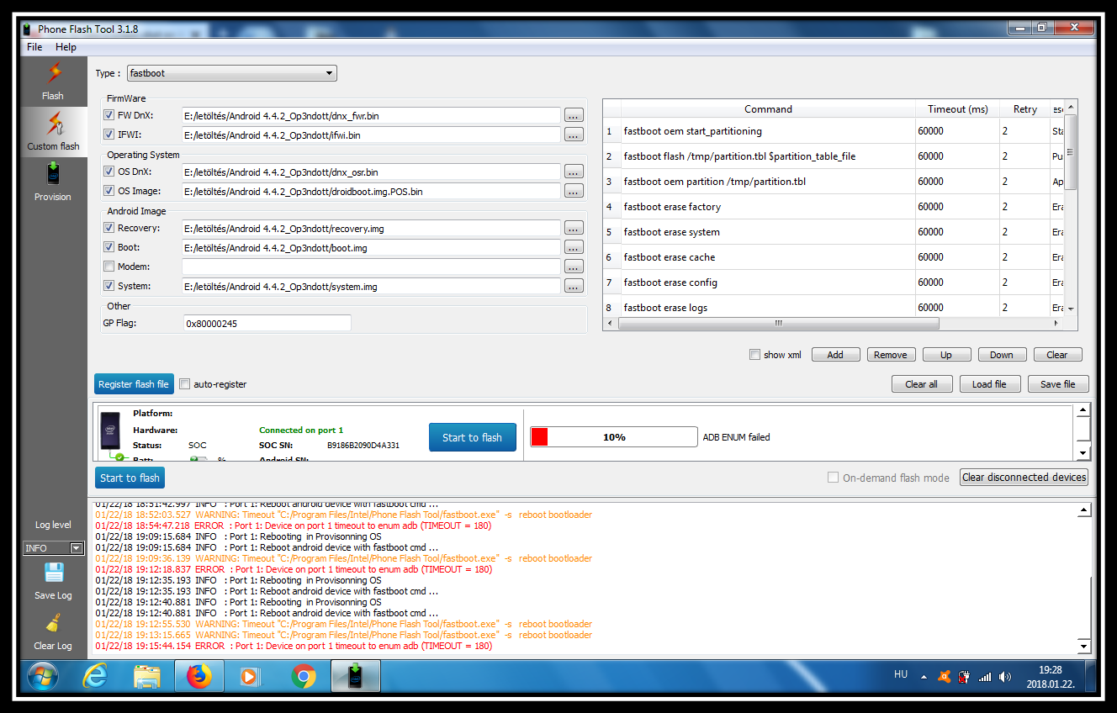Click the Clear button by Down
This screenshot has width=1117, height=713.
(1058, 355)
